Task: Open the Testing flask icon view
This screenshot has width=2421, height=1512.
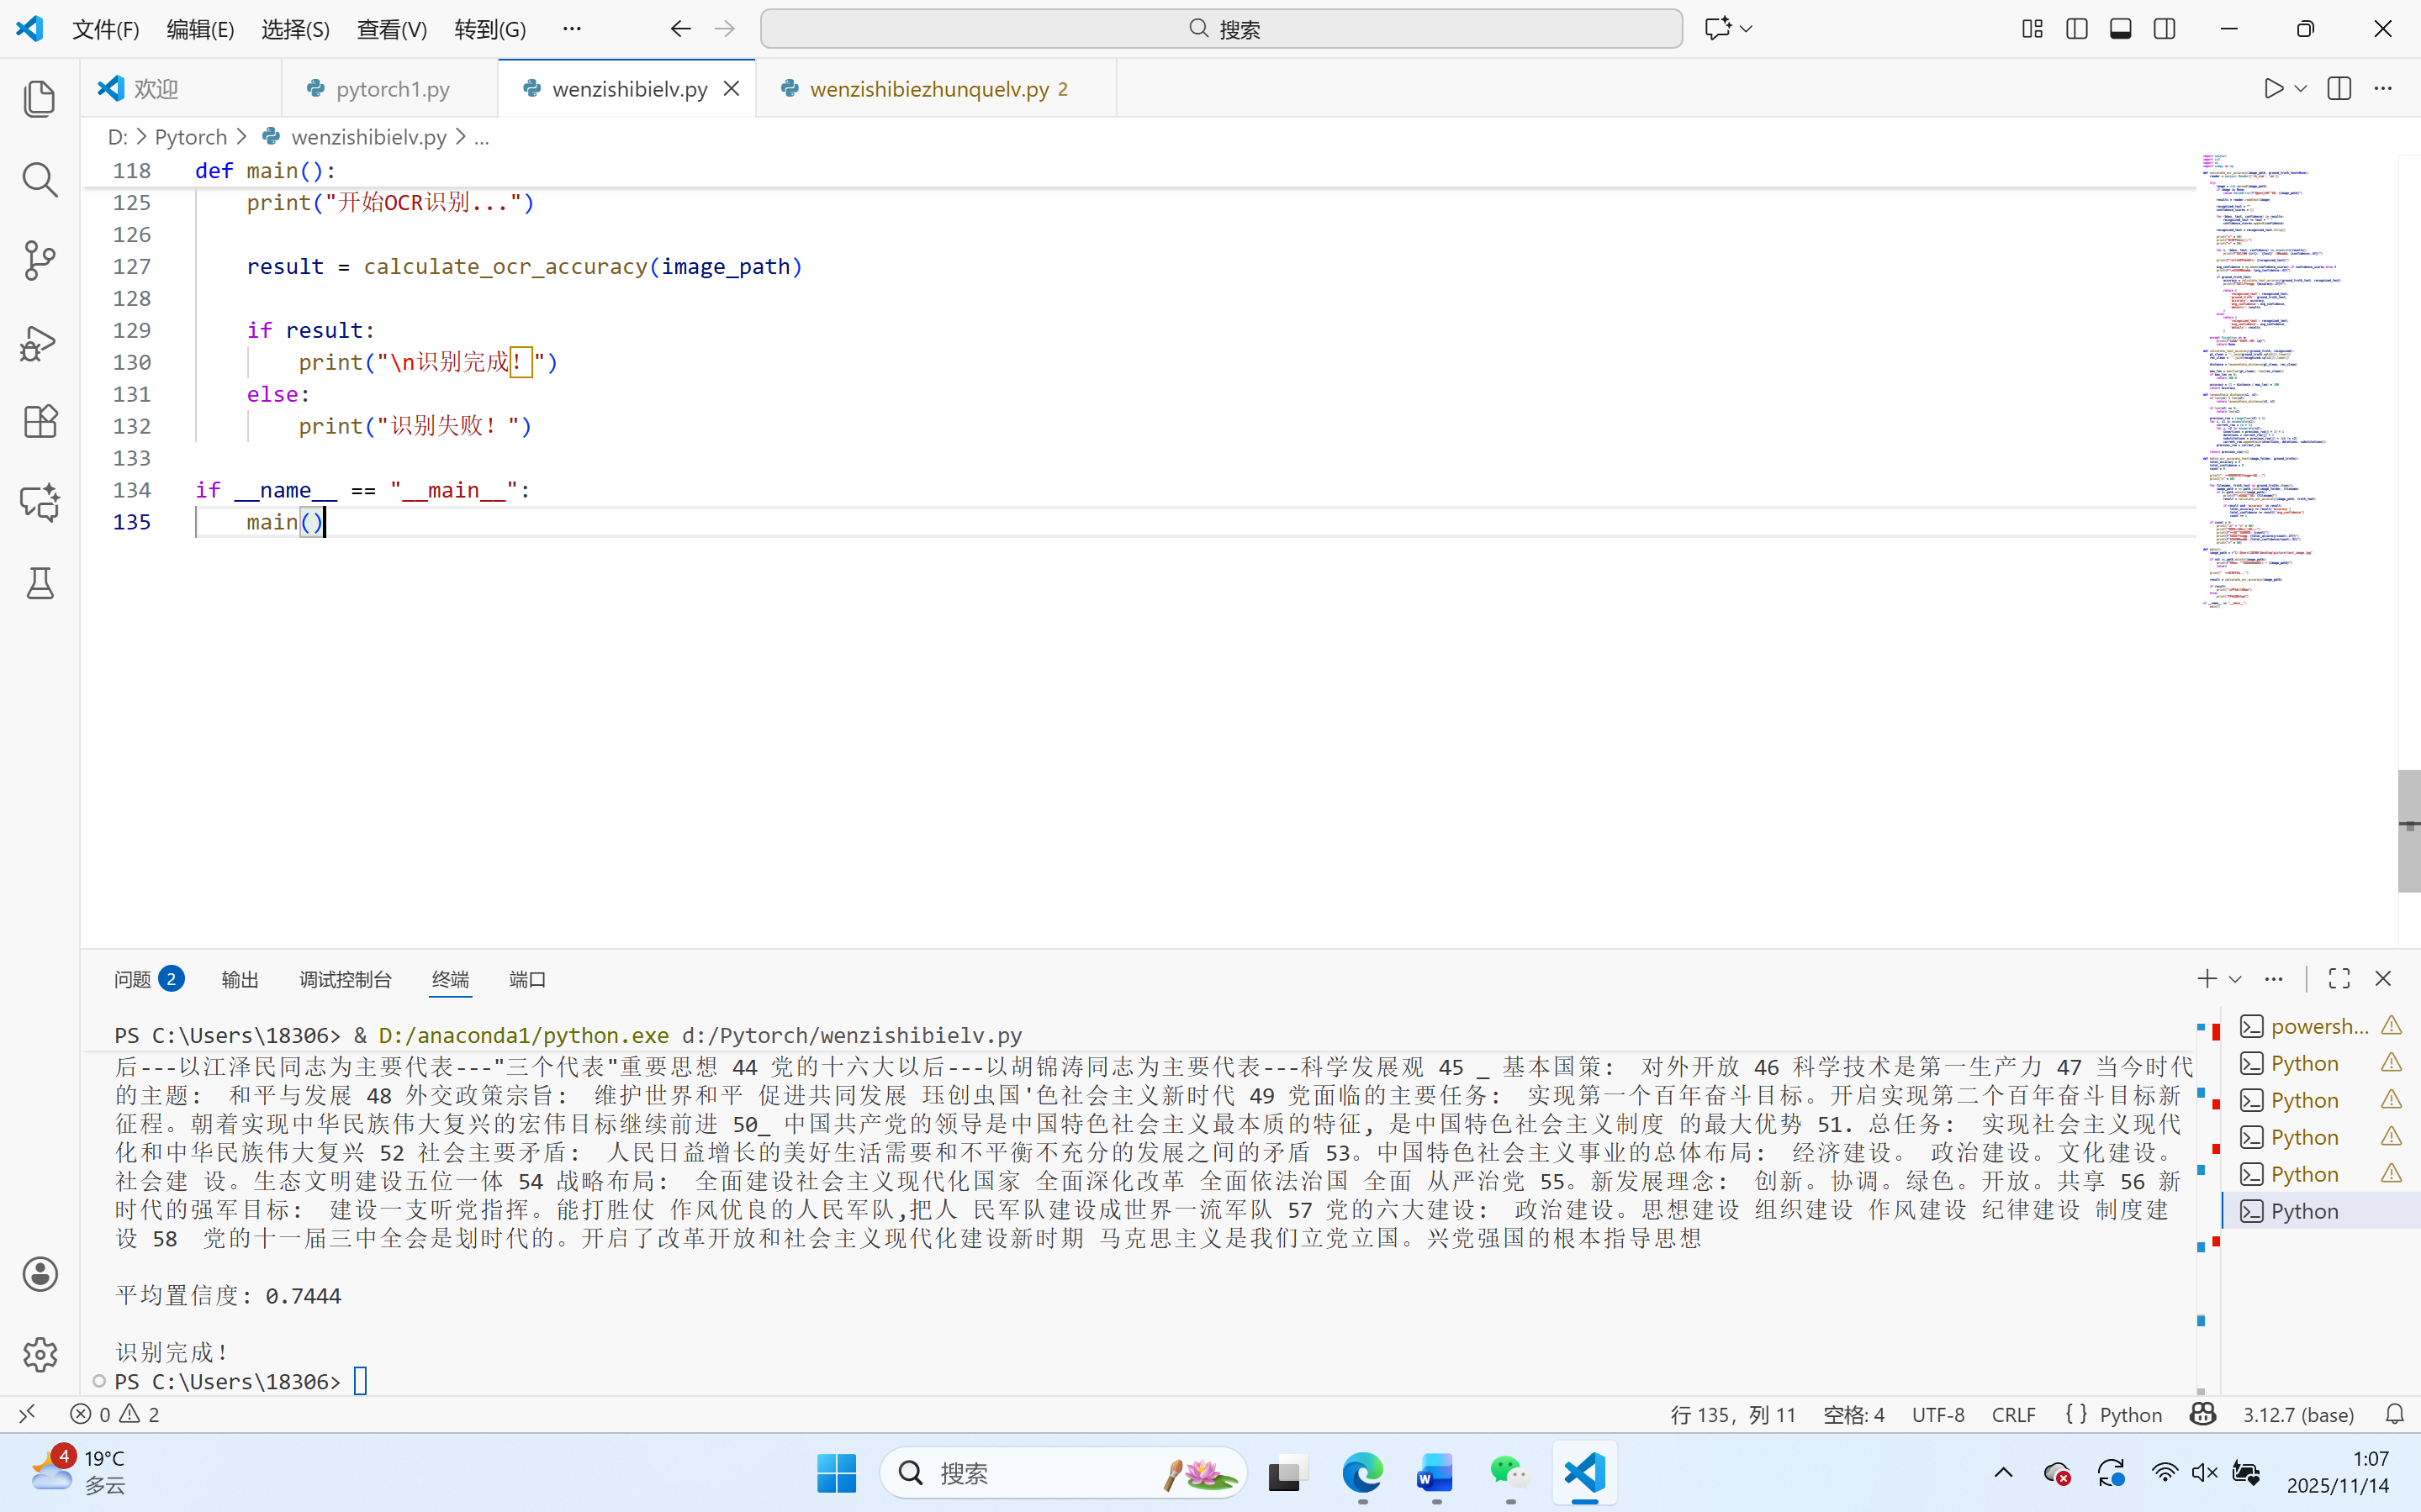Action: tap(39, 583)
